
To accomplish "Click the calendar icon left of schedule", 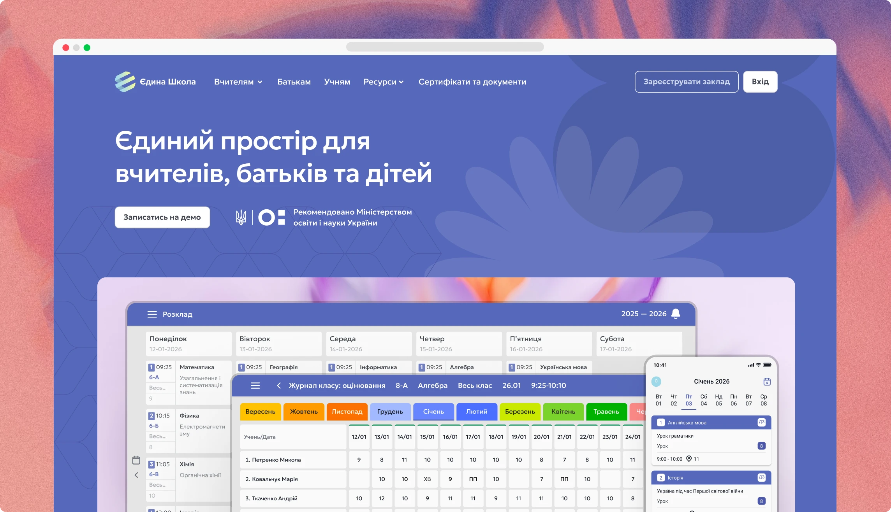I will point(136,460).
